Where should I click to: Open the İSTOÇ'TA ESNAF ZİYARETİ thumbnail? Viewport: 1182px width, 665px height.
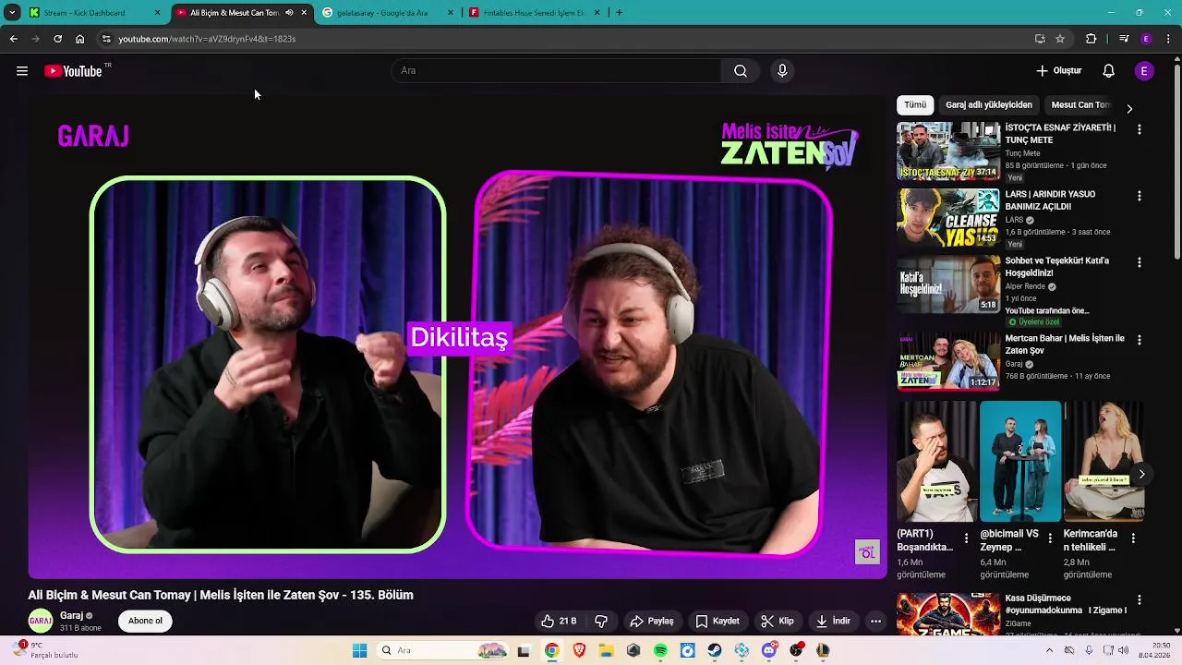948,151
